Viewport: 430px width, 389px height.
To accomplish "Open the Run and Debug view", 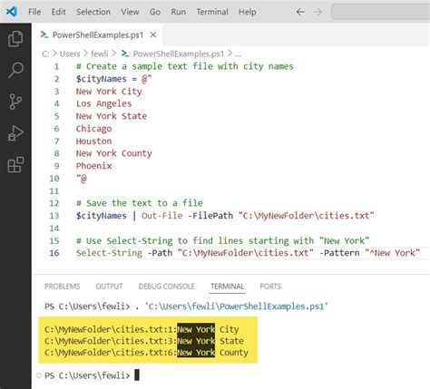I will (15, 133).
